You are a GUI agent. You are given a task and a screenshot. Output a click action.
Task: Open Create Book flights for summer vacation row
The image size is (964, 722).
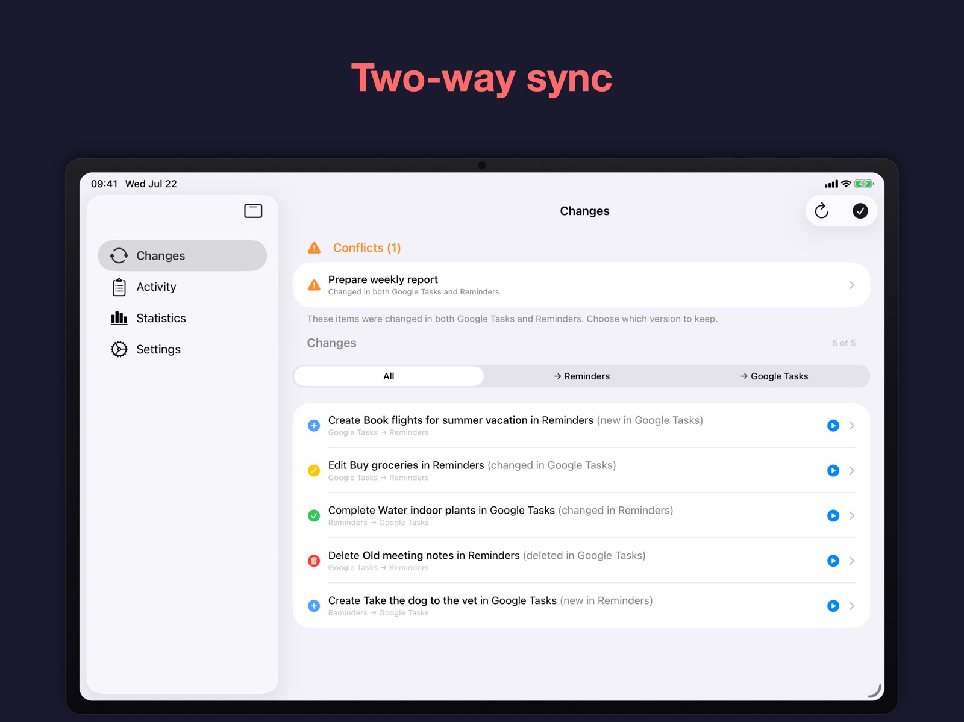tap(581, 426)
